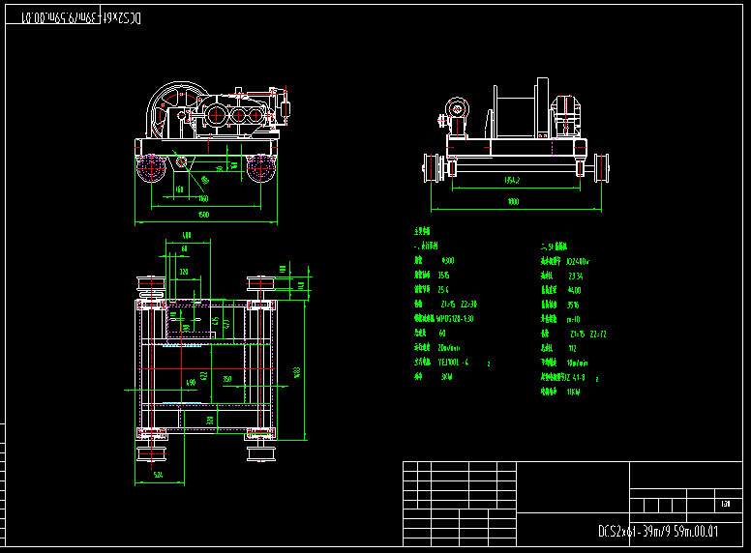Image resolution: width=751 pixels, height=553 pixels.
Task: Click the 1160 dimension in side view
Action: coord(203,199)
